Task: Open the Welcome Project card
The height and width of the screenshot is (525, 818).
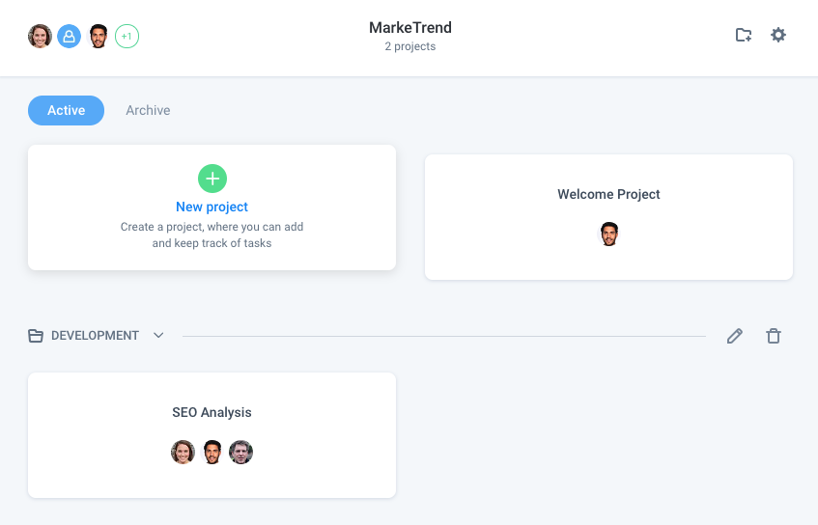Action: click(608, 217)
